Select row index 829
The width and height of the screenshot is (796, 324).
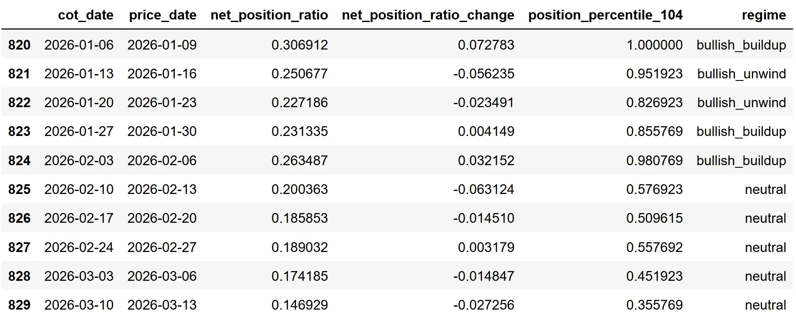[19, 305]
